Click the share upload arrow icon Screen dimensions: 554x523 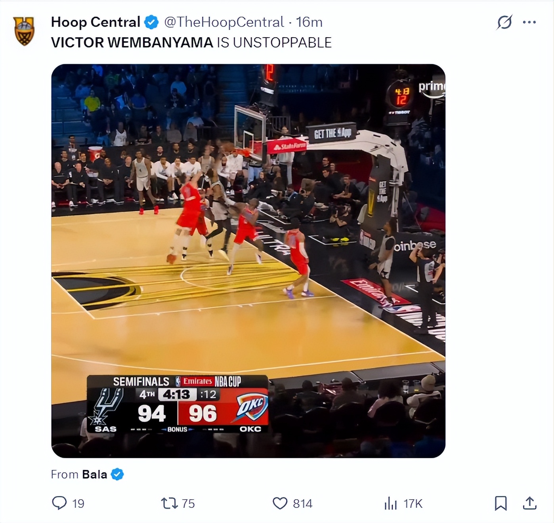pyautogui.click(x=529, y=503)
